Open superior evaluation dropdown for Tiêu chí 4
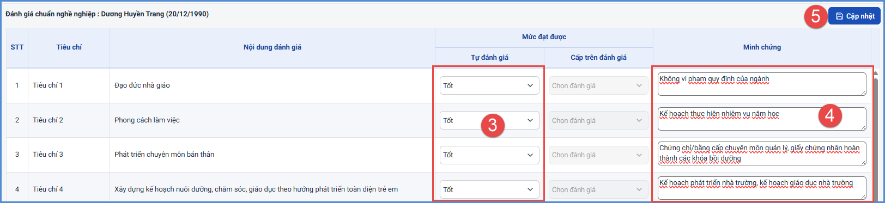This screenshot has height=203, width=885. click(598, 189)
